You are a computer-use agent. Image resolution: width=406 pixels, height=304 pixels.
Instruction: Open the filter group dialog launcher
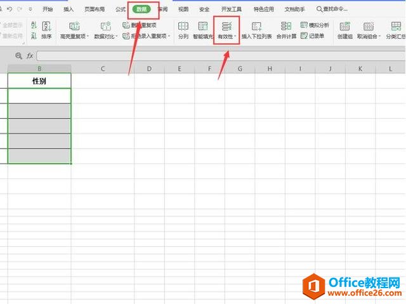pyautogui.click(x=23, y=43)
